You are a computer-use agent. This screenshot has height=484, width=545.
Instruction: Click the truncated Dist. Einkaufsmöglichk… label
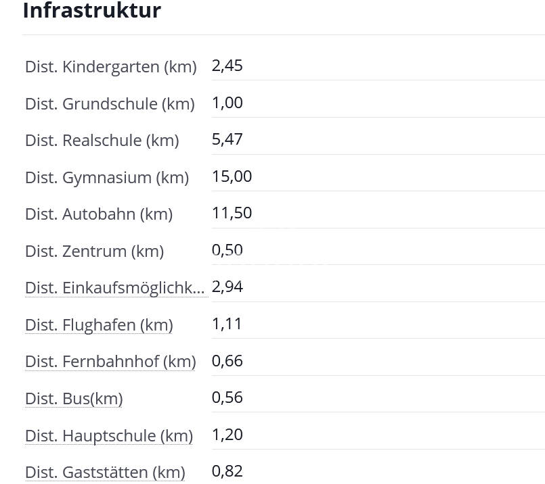coord(114,288)
